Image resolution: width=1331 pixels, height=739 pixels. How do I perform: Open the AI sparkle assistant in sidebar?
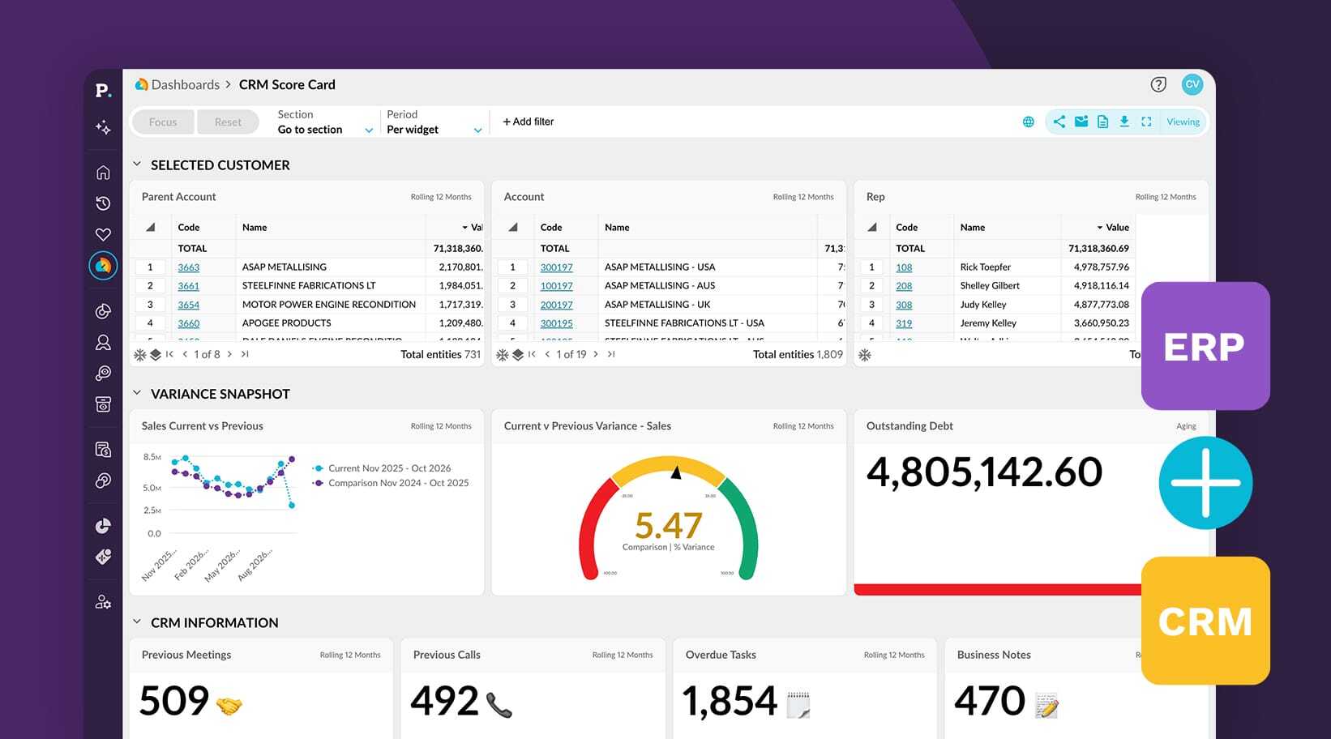[x=103, y=127]
